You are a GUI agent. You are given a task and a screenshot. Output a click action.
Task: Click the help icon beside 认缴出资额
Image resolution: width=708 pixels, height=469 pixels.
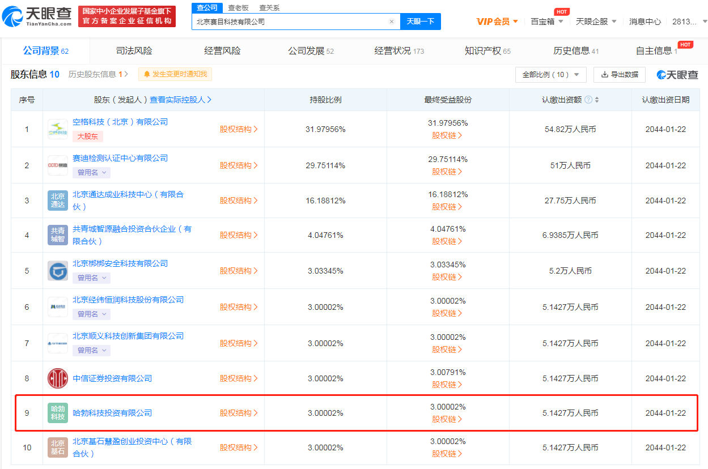click(588, 100)
